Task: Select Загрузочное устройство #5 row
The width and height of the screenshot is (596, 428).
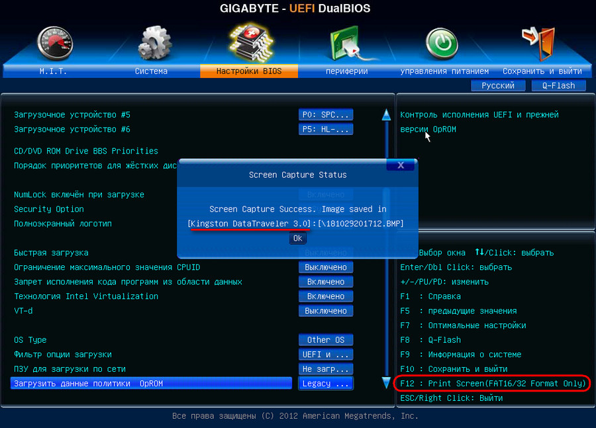Action: [x=72, y=114]
